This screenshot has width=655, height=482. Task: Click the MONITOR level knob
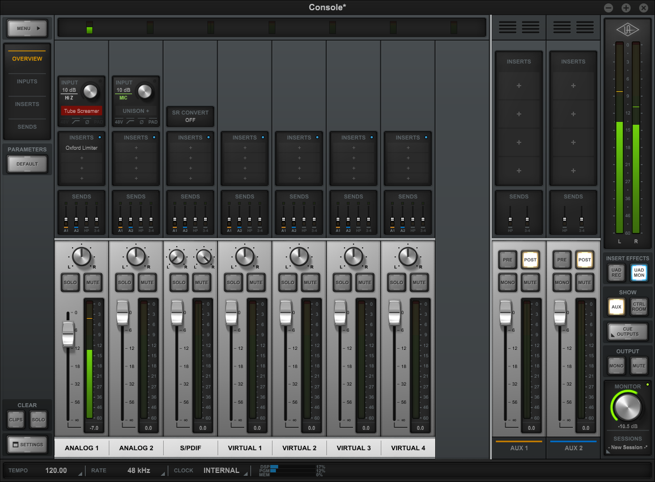point(627,407)
